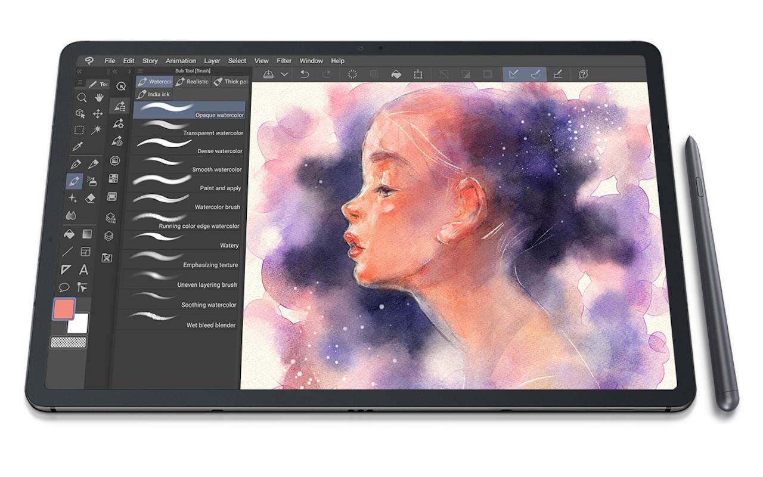Image resolution: width=763 pixels, height=477 pixels.
Task: Open the File menu
Action: point(110,61)
